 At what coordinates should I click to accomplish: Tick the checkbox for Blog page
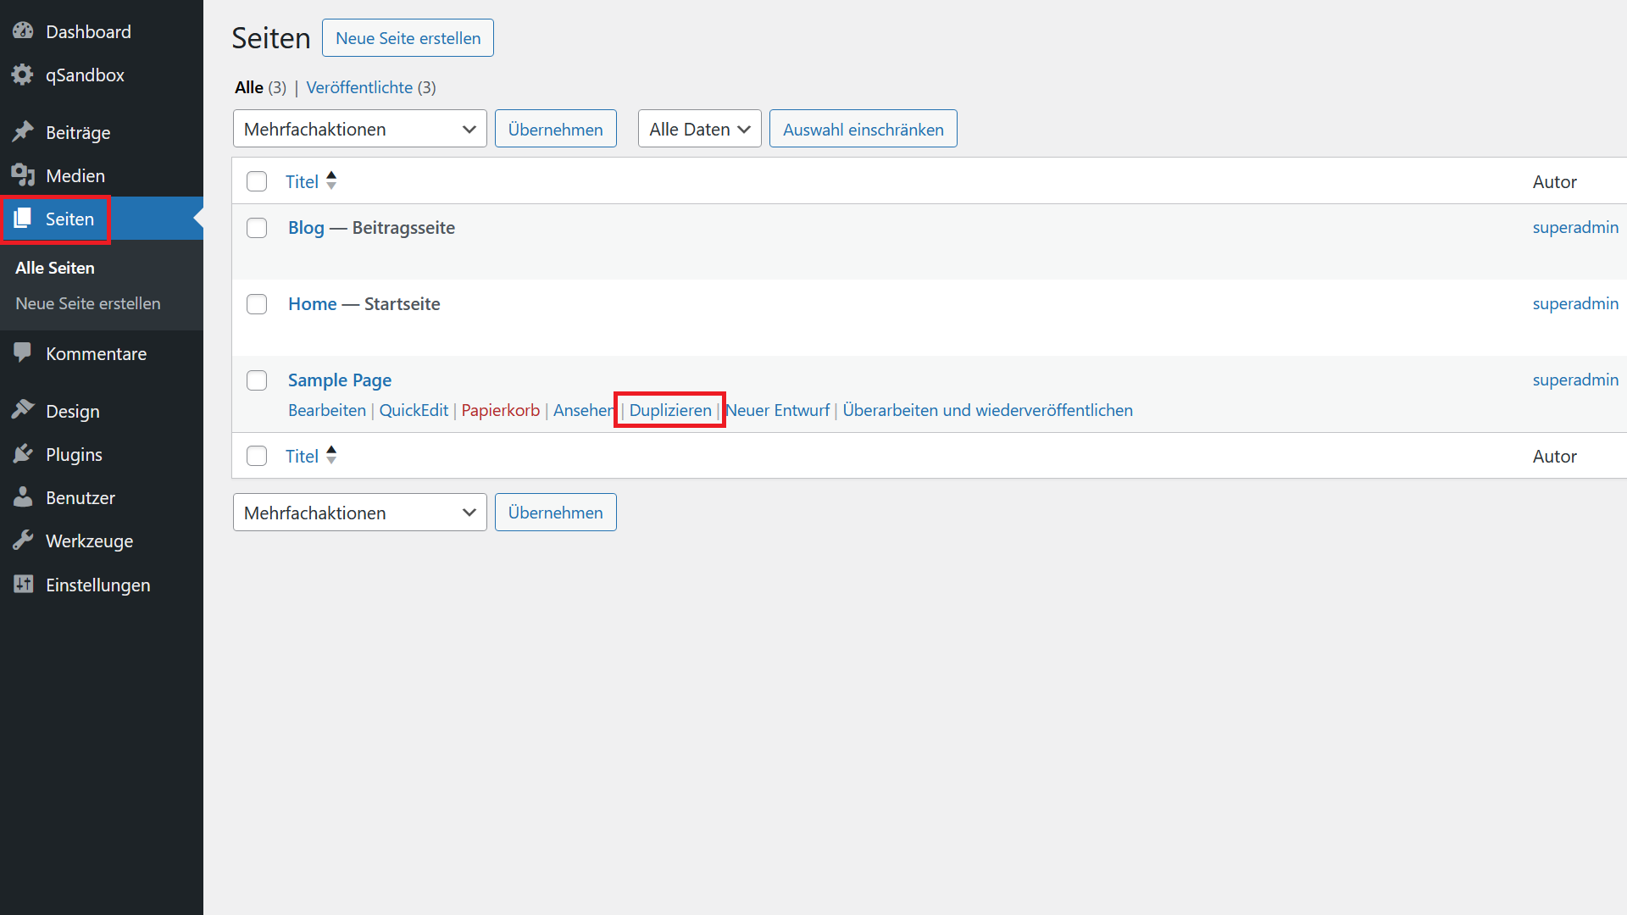coord(257,228)
